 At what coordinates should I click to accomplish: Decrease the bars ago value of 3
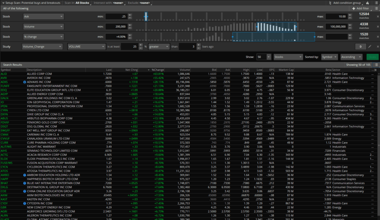coord(199,48)
